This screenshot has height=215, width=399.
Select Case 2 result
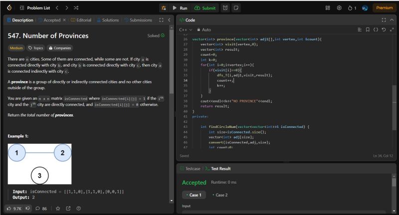(x=220, y=195)
